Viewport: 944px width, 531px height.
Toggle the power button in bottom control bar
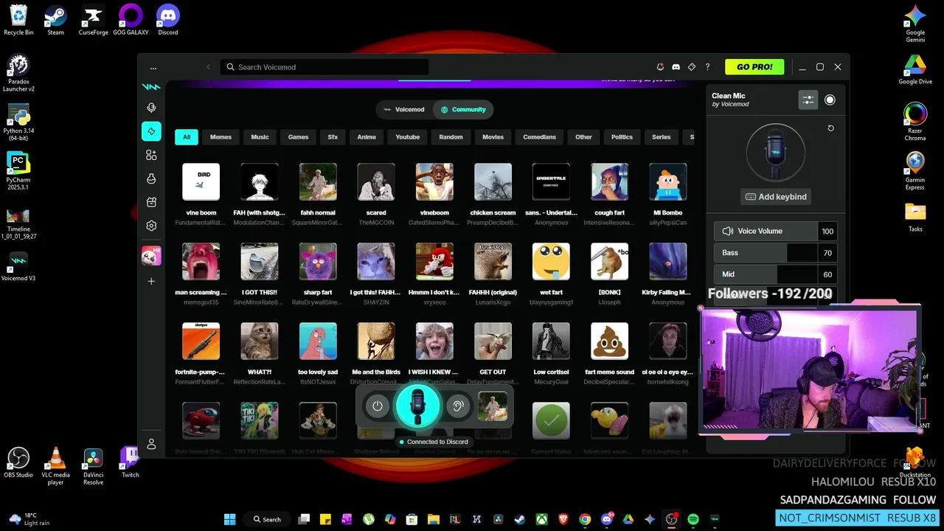tap(378, 406)
